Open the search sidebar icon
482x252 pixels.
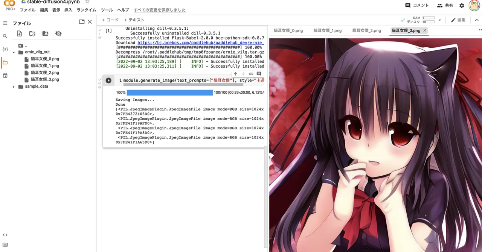point(5,36)
